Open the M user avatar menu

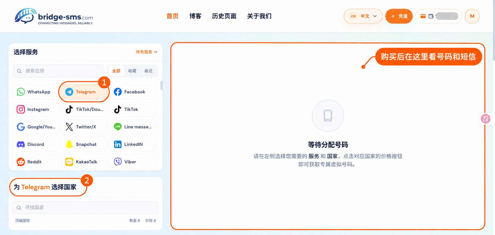(x=472, y=16)
